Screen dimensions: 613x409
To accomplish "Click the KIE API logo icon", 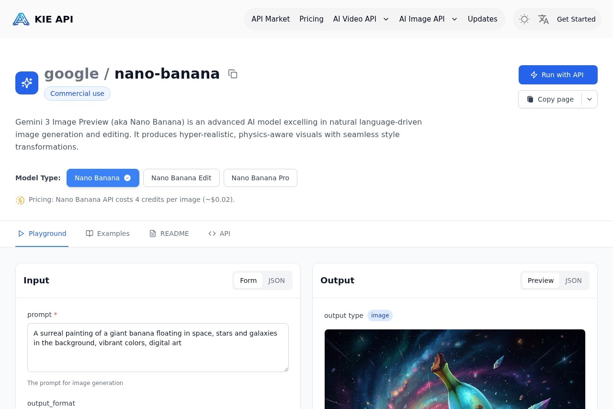I will pos(21,19).
